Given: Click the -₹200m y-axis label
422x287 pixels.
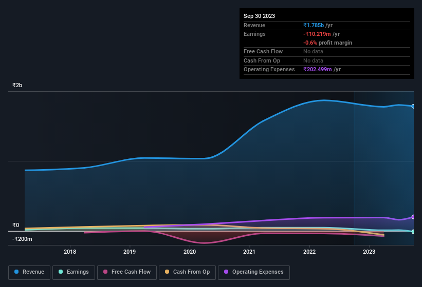Looking at the screenshot, I should tap(22, 239).
